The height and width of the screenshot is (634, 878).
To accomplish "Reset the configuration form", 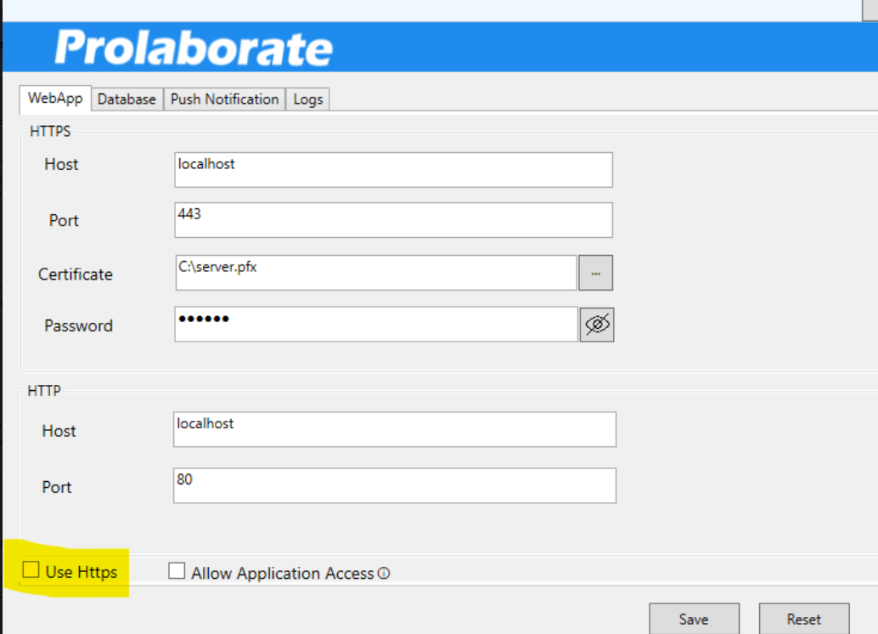I will coord(804,619).
